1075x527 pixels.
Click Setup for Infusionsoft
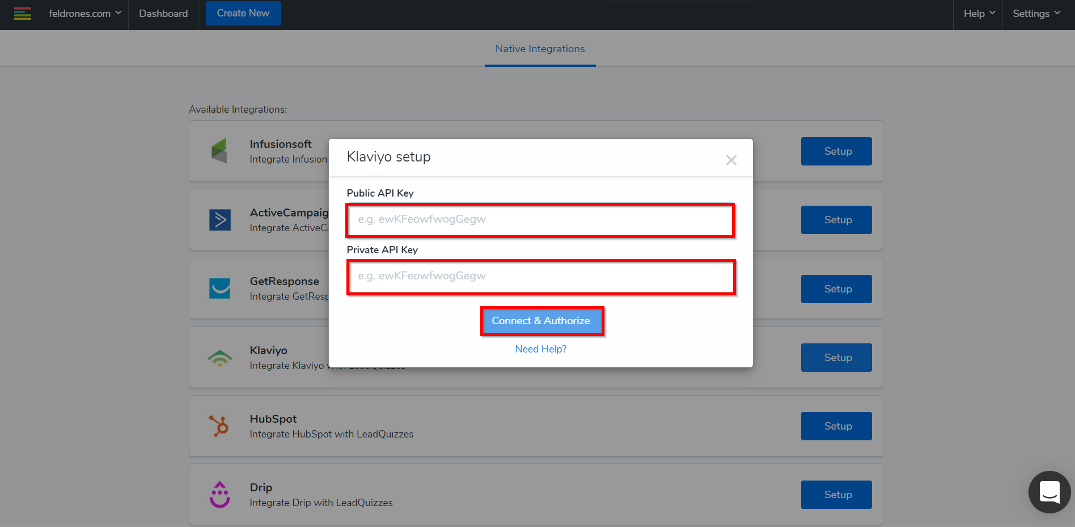click(836, 151)
